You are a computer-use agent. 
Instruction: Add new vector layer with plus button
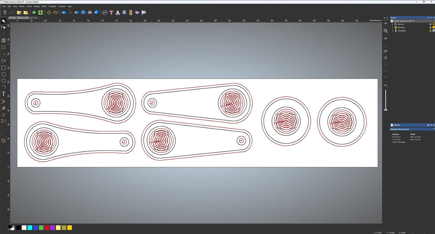[x=430, y=24]
